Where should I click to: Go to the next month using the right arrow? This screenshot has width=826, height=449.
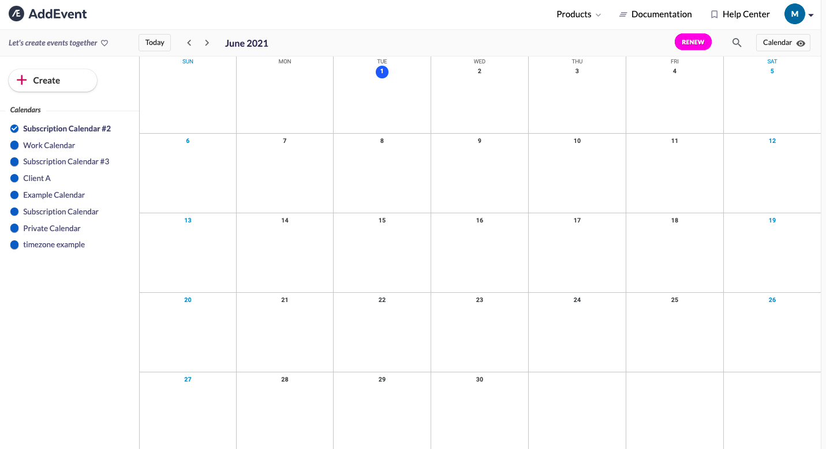[207, 43]
